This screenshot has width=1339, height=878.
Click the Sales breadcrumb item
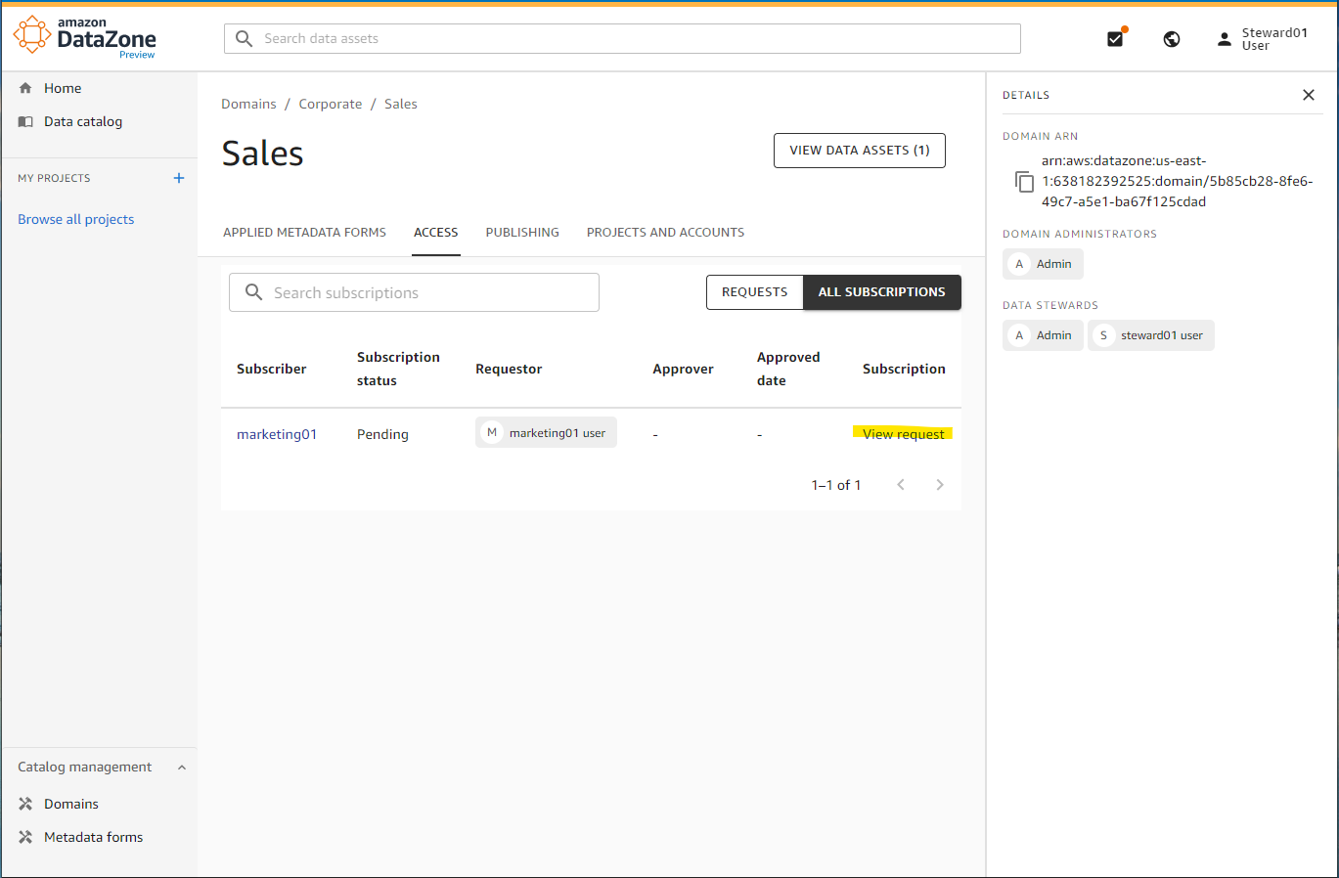pos(401,104)
